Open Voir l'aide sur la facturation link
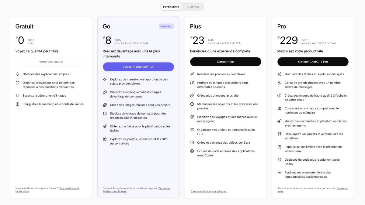 tap(69, 188)
